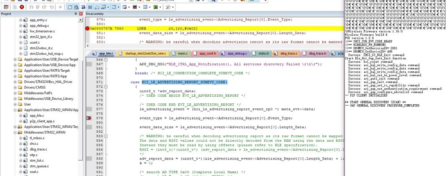Select Middlewares/USB_Device_Library folder

coord(49,98)
